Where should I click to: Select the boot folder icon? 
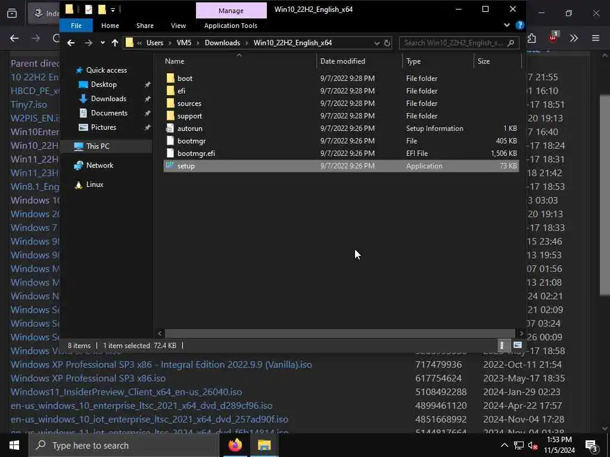[170, 78]
